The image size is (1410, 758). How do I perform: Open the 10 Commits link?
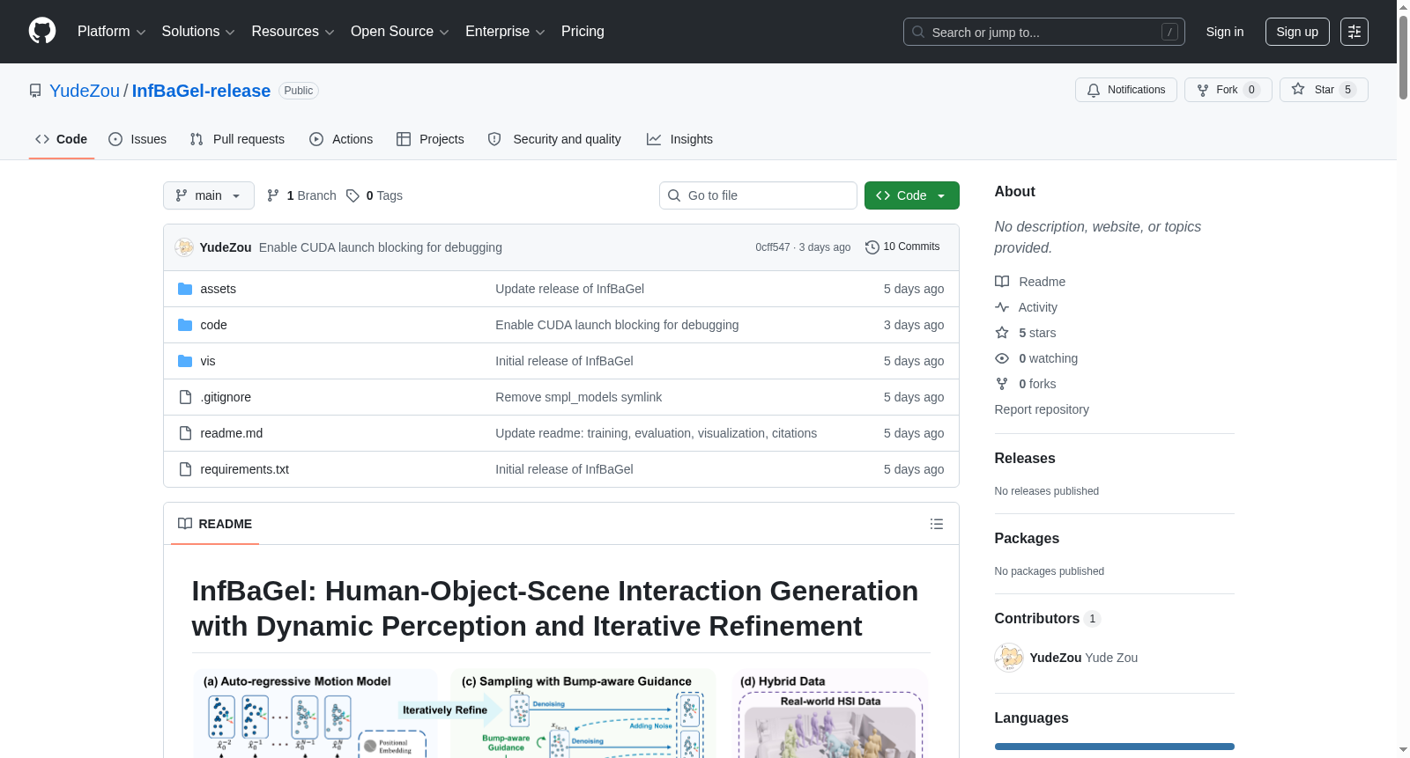[x=902, y=247]
